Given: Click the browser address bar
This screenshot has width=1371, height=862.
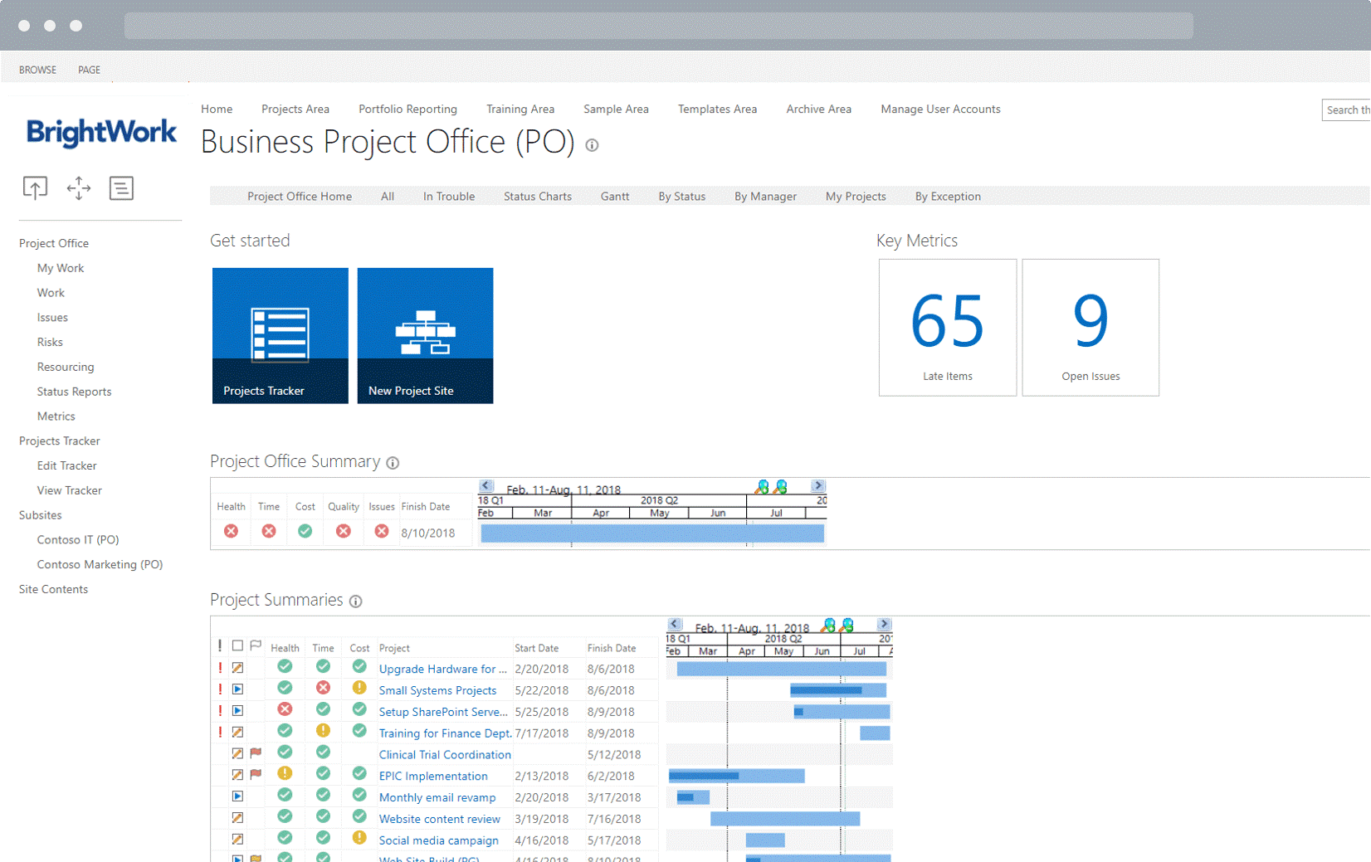Looking at the screenshot, I should 659,26.
